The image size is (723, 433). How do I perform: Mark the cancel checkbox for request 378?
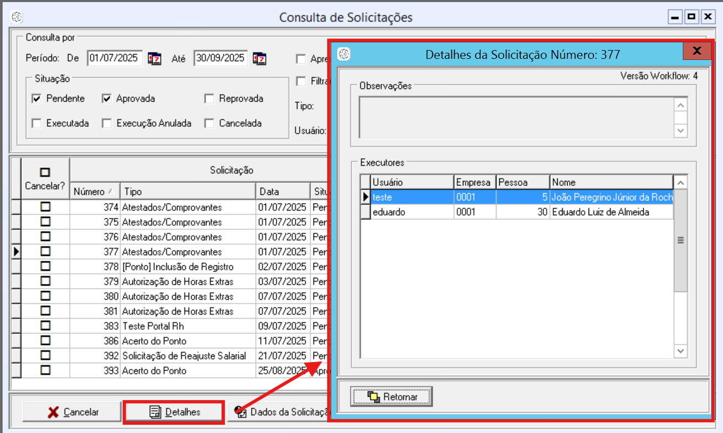click(x=45, y=267)
